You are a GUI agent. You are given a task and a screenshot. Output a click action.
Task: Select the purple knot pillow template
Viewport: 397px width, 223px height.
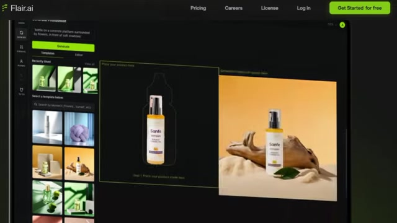[79, 129]
